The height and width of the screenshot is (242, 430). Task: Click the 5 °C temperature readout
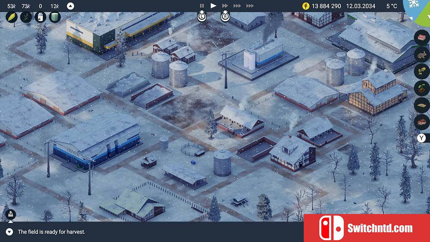click(x=392, y=6)
